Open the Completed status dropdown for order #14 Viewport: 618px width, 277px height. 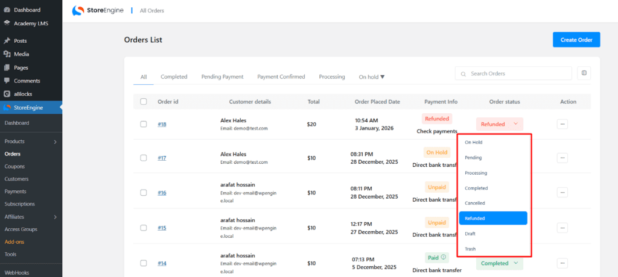point(500,263)
